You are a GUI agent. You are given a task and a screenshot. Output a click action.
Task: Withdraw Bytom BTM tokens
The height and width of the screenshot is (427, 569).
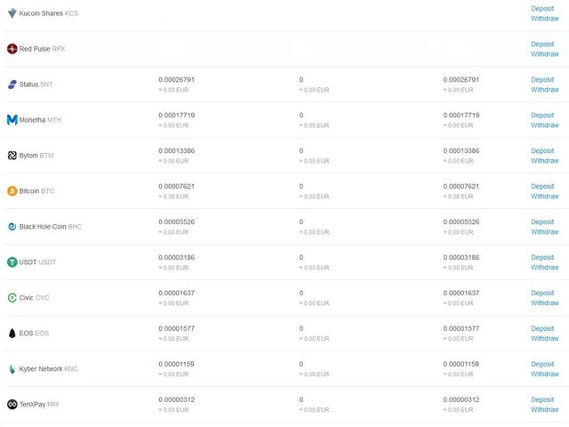coord(545,161)
